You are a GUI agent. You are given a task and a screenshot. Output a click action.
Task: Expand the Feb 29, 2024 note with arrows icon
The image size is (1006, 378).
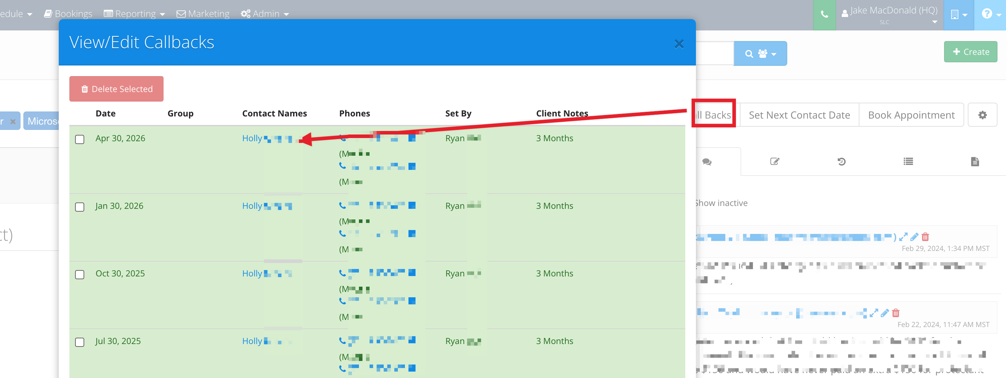[x=903, y=237]
